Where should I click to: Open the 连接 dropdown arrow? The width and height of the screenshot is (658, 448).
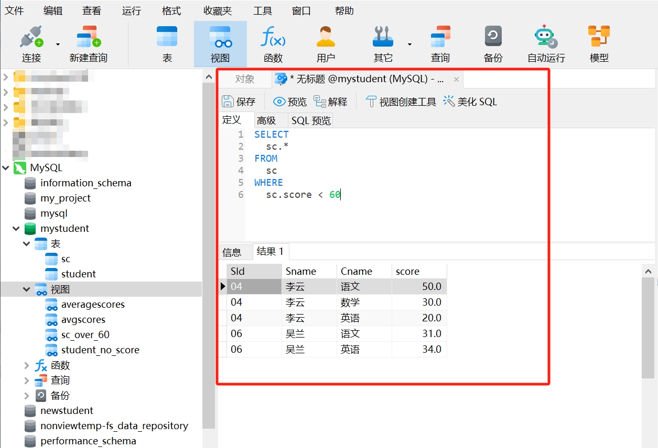(58, 44)
